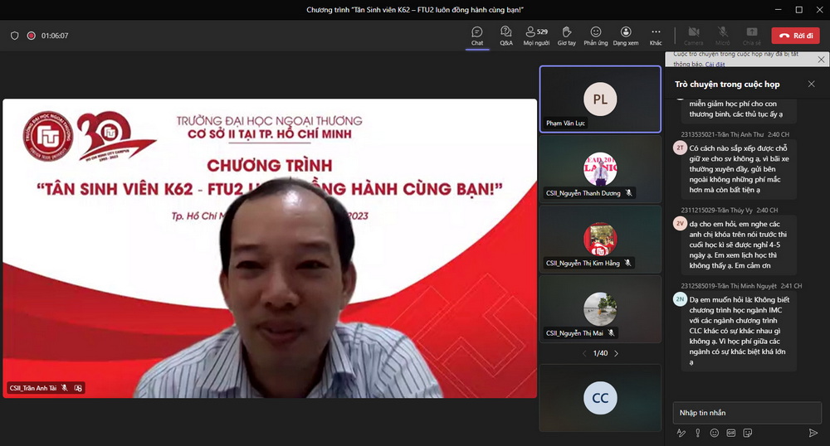
Task: Click muted mic icon of Nguyễn Thị Mai
Action: coord(611,333)
